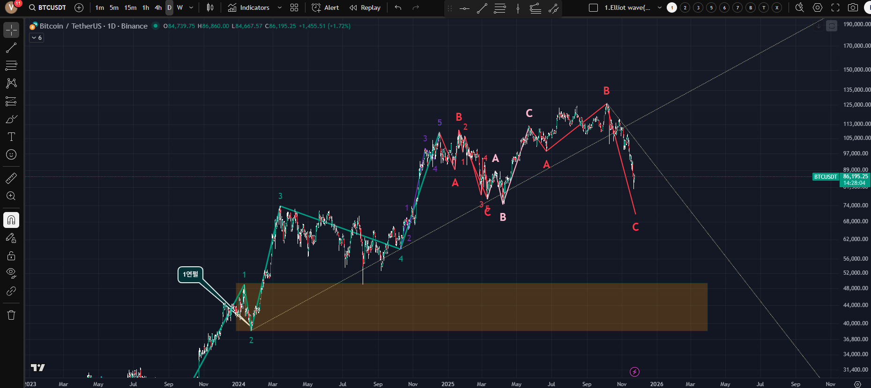871x388 pixels.
Task: Open candlestick chart style selector
Action: (210, 7)
